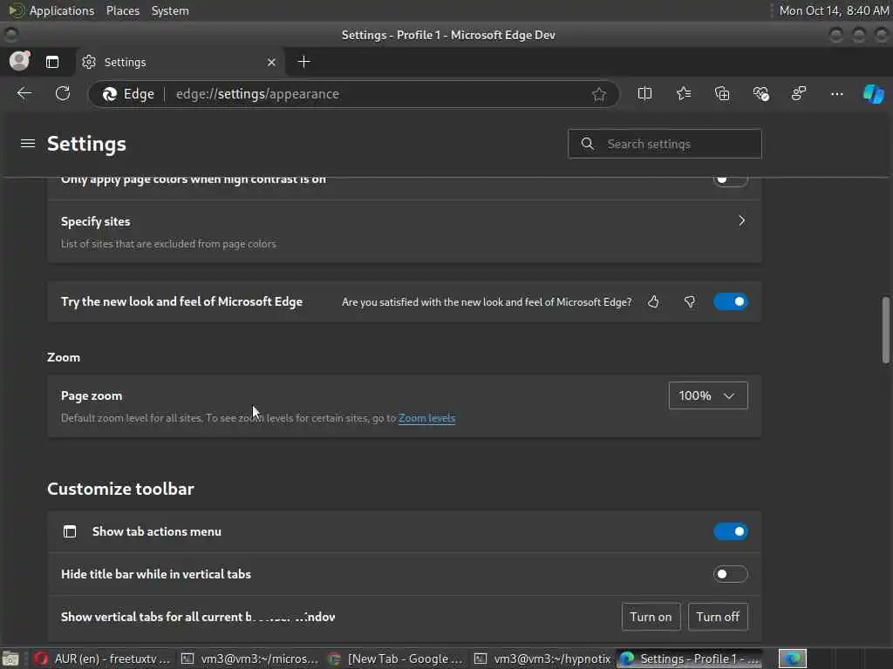Click the 'Page zoom' label

92,396
